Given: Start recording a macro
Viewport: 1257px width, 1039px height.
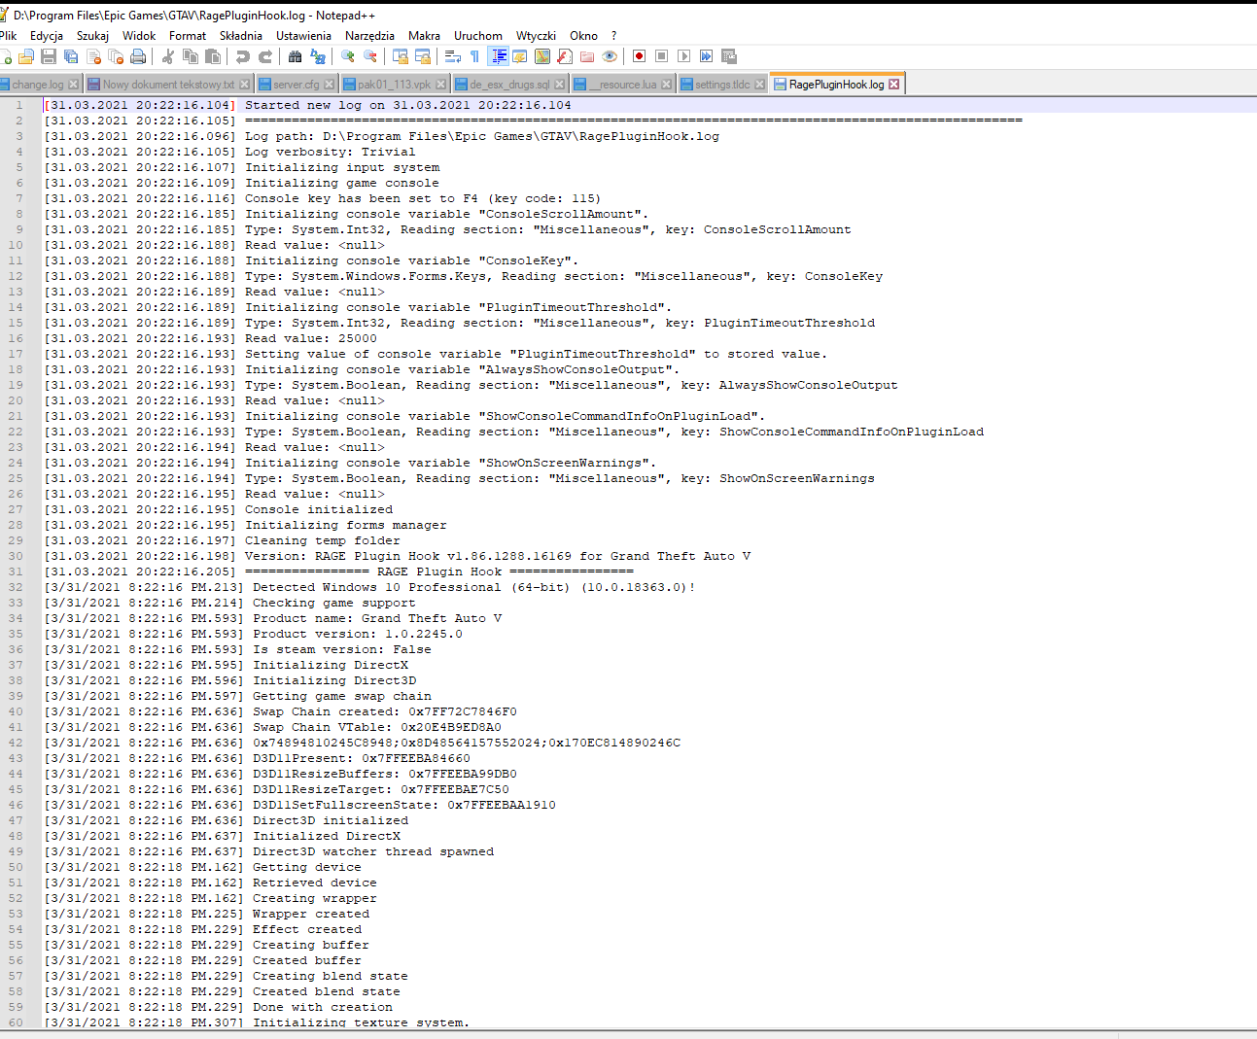Looking at the screenshot, I should click(x=640, y=56).
